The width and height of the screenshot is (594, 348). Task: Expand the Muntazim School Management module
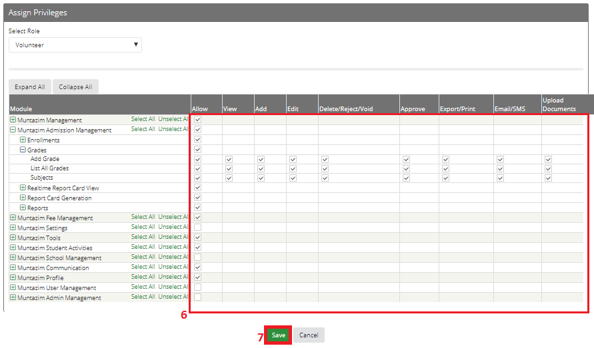[13, 258]
